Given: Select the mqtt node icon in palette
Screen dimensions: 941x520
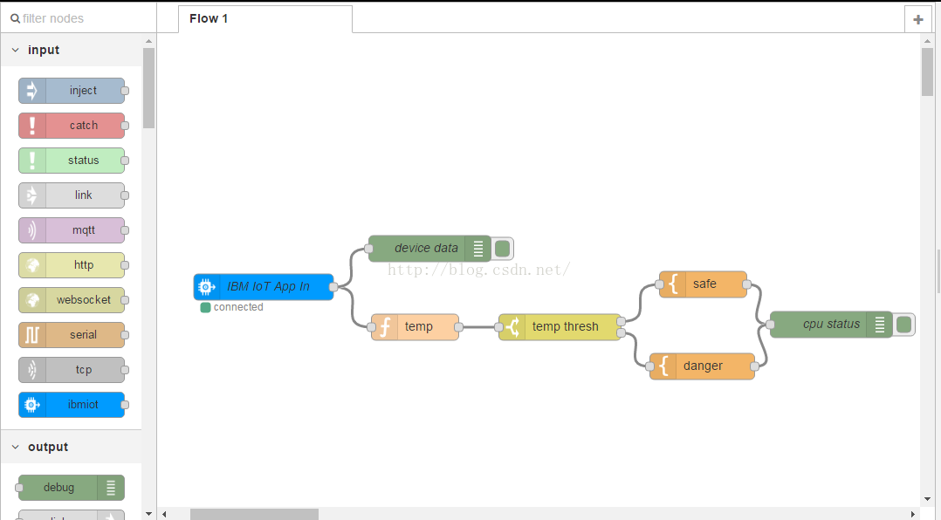Looking at the screenshot, I should 32,230.
